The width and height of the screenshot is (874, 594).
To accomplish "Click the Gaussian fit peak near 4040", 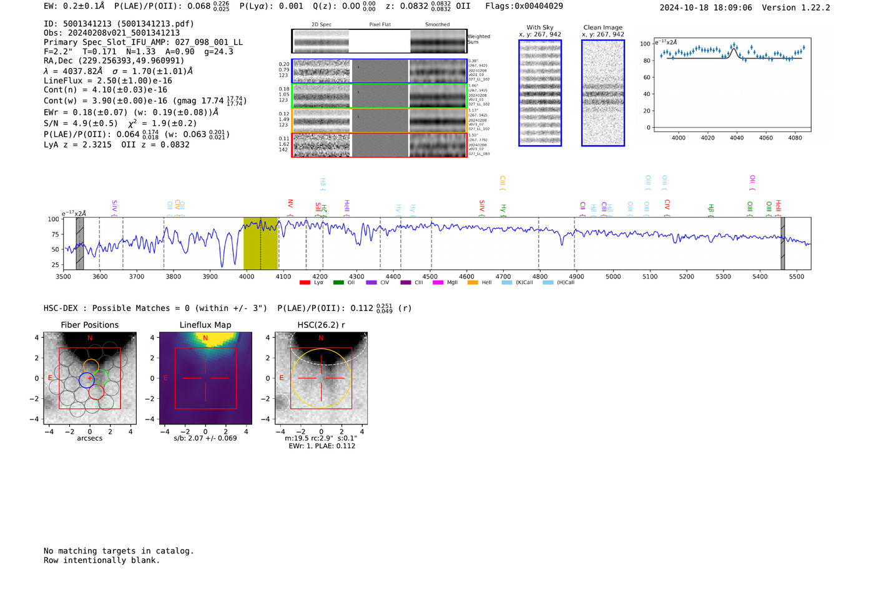I will [734, 49].
